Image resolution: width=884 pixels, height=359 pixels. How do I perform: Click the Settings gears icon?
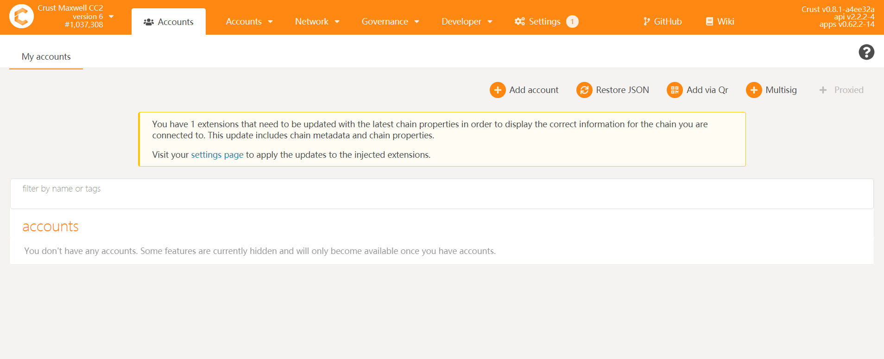pyautogui.click(x=519, y=22)
